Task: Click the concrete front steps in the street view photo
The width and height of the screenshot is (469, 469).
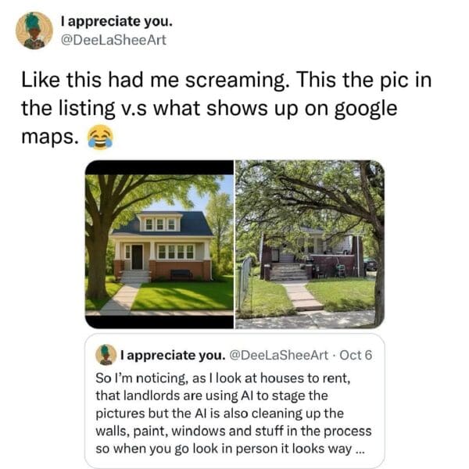Action: click(288, 271)
